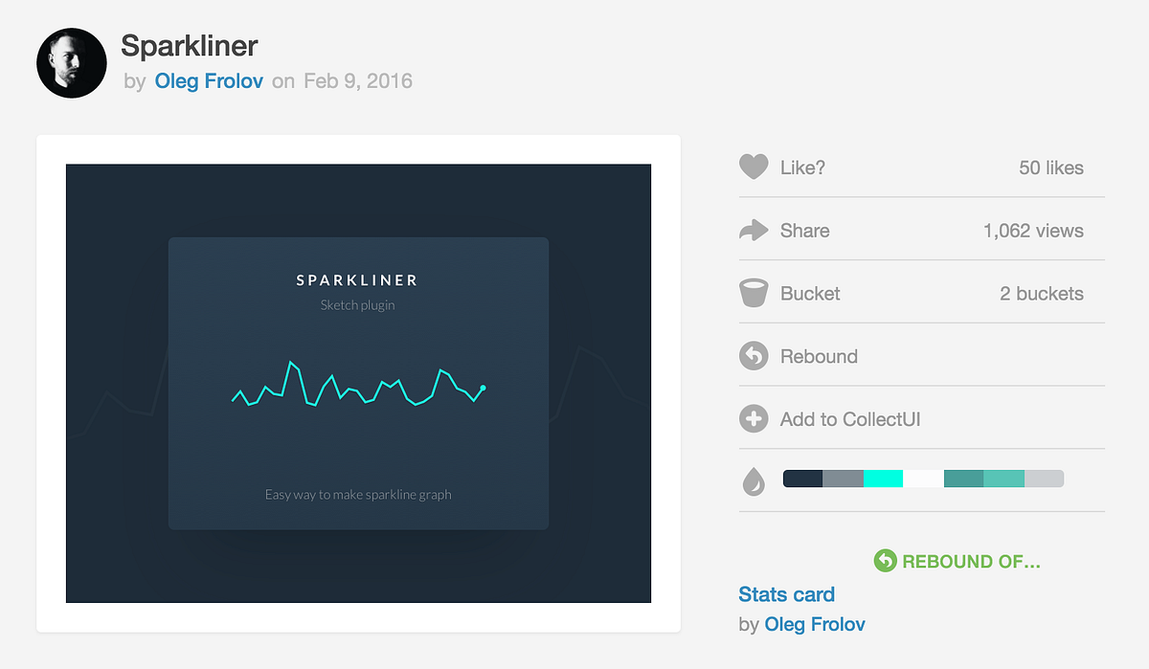Click the heart Like icon

[x=754, y=167]
